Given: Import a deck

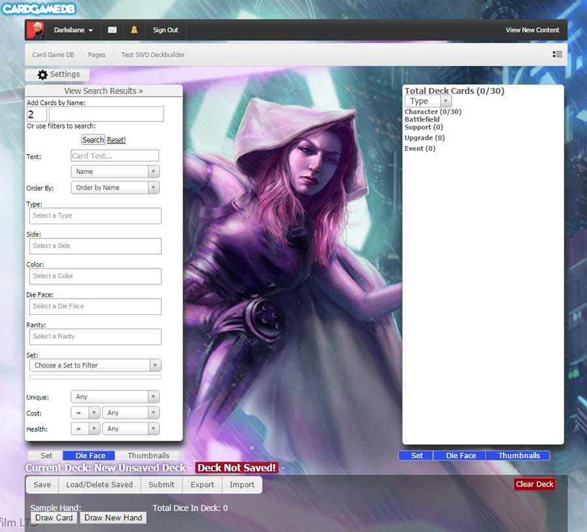Looking at the screenshot, I should point(242,485).
